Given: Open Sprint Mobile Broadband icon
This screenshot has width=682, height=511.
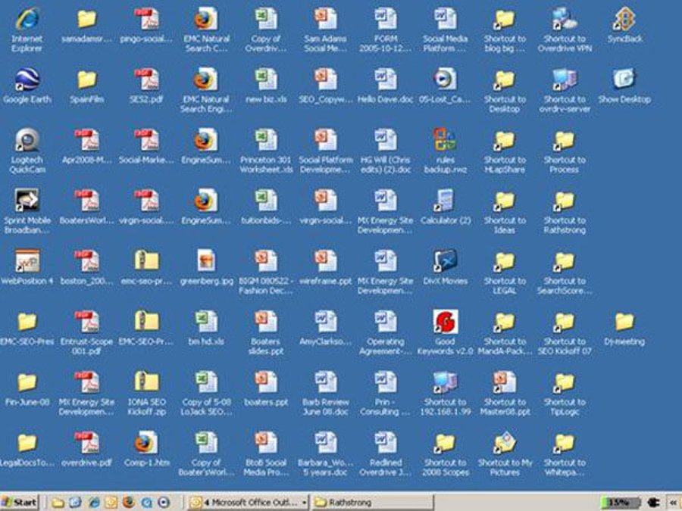Looking at the screenshot, I should click(27, 201).
